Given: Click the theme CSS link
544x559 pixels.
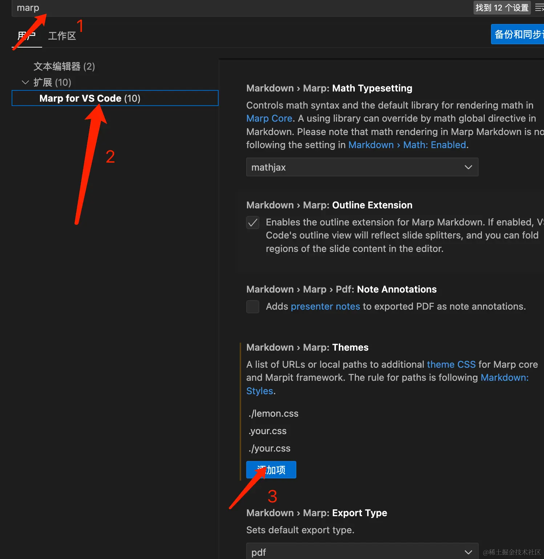Looking at the screenshot, I should pos(451,364).
